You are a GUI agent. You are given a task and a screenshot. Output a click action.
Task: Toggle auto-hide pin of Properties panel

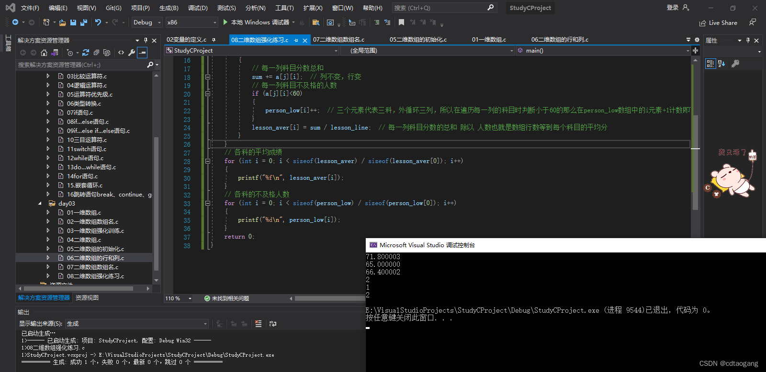[748, 41]
